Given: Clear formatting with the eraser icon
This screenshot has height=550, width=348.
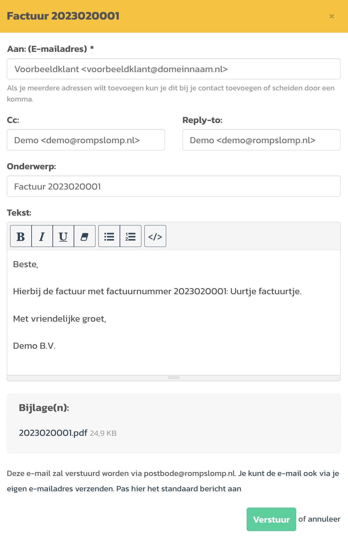Looking at the screenshot, I should pyautogui.click(x=84, y=236).
